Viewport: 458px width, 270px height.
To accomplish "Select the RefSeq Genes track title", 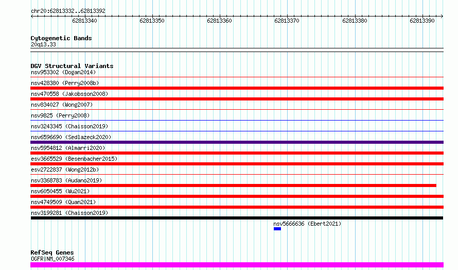I will tap(52, 252).
